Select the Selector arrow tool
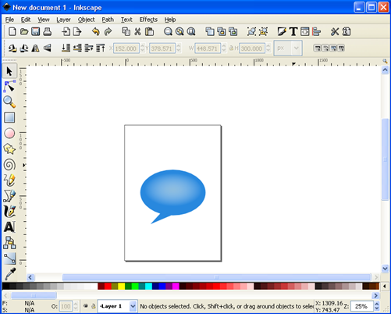This screenshot has width=391, height=314. 9,71
